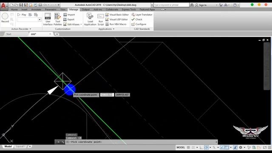The width and height of the screenshot is (272, 153).
Task: Open the Featured Apps ribbon tab
Action: click(x=147, y=9)
